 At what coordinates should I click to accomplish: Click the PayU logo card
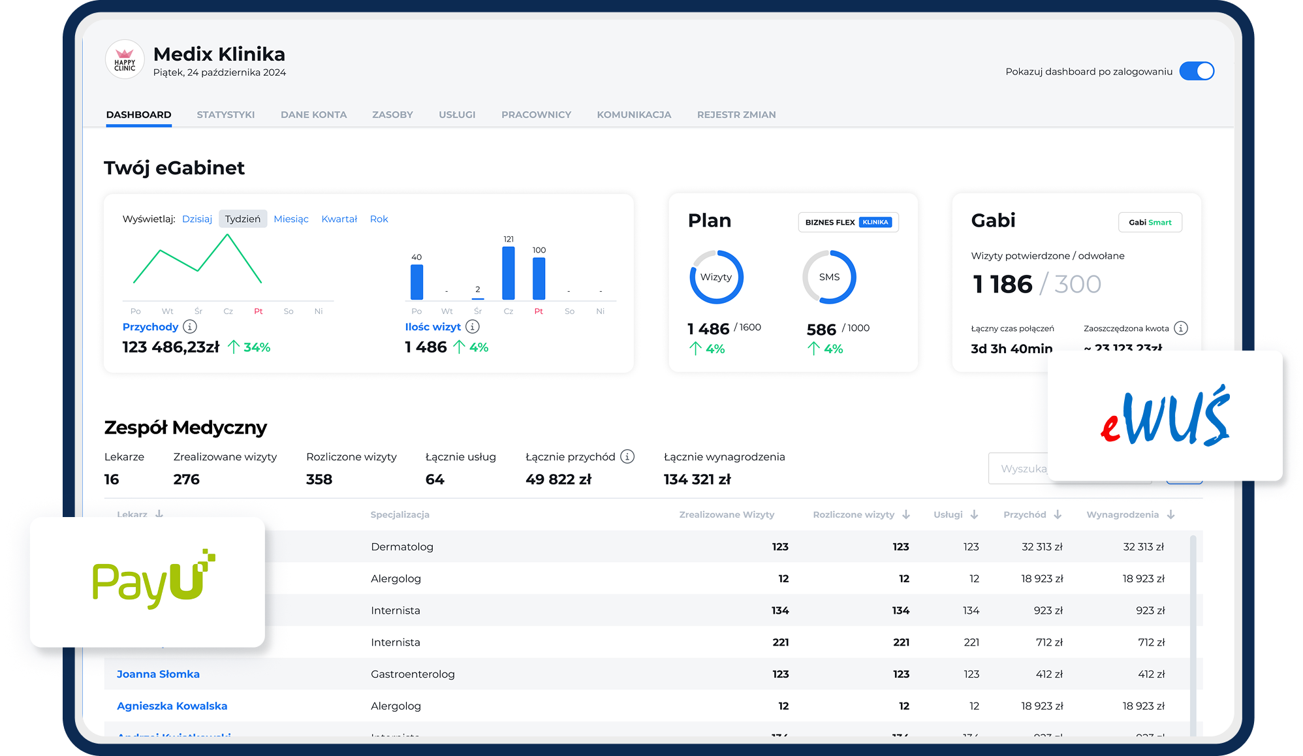pyautogui.click(x=148, y=582)
